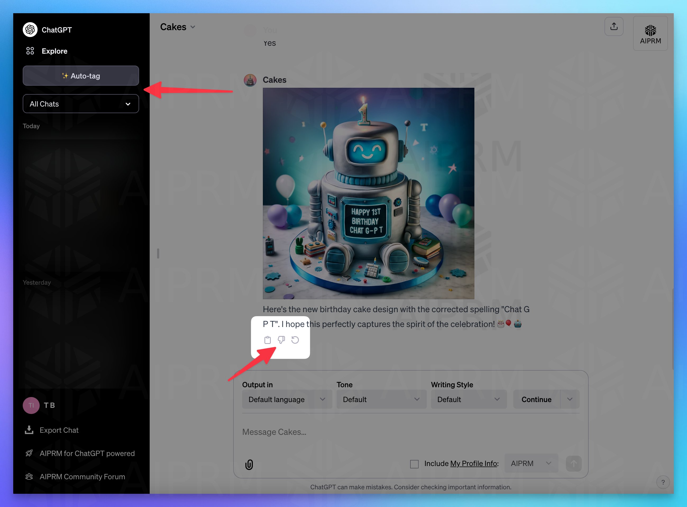687x507 pixels.
Task: Open AIPRM for ChatGPT powered link
Action: [87, 453]
